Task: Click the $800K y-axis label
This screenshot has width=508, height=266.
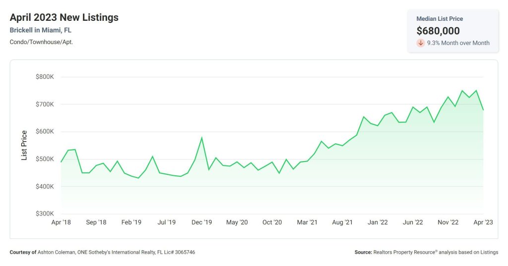Action: 45,77
